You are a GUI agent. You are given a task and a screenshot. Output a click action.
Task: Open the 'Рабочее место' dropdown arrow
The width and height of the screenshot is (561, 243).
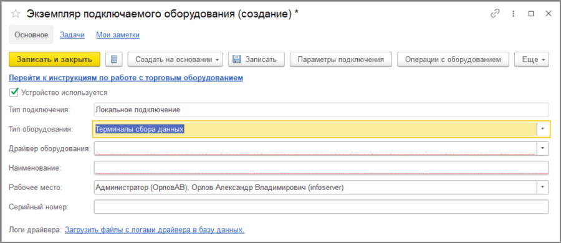pos(543,187)
